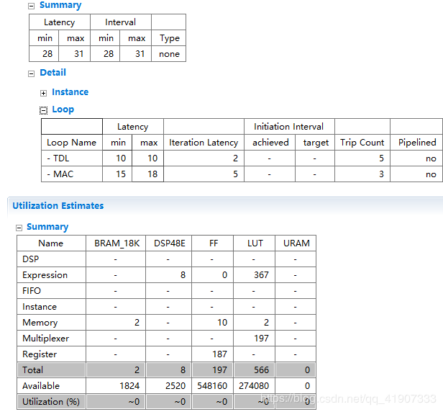Select the Available row name
Image resolution: width=443 pixels, height=412 pixels.
[51, 385]
